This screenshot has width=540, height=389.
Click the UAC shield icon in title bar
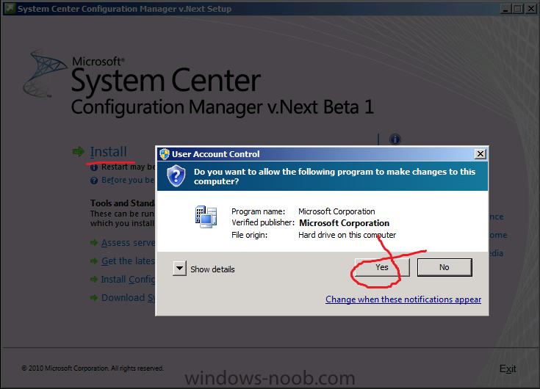(165, 153)
